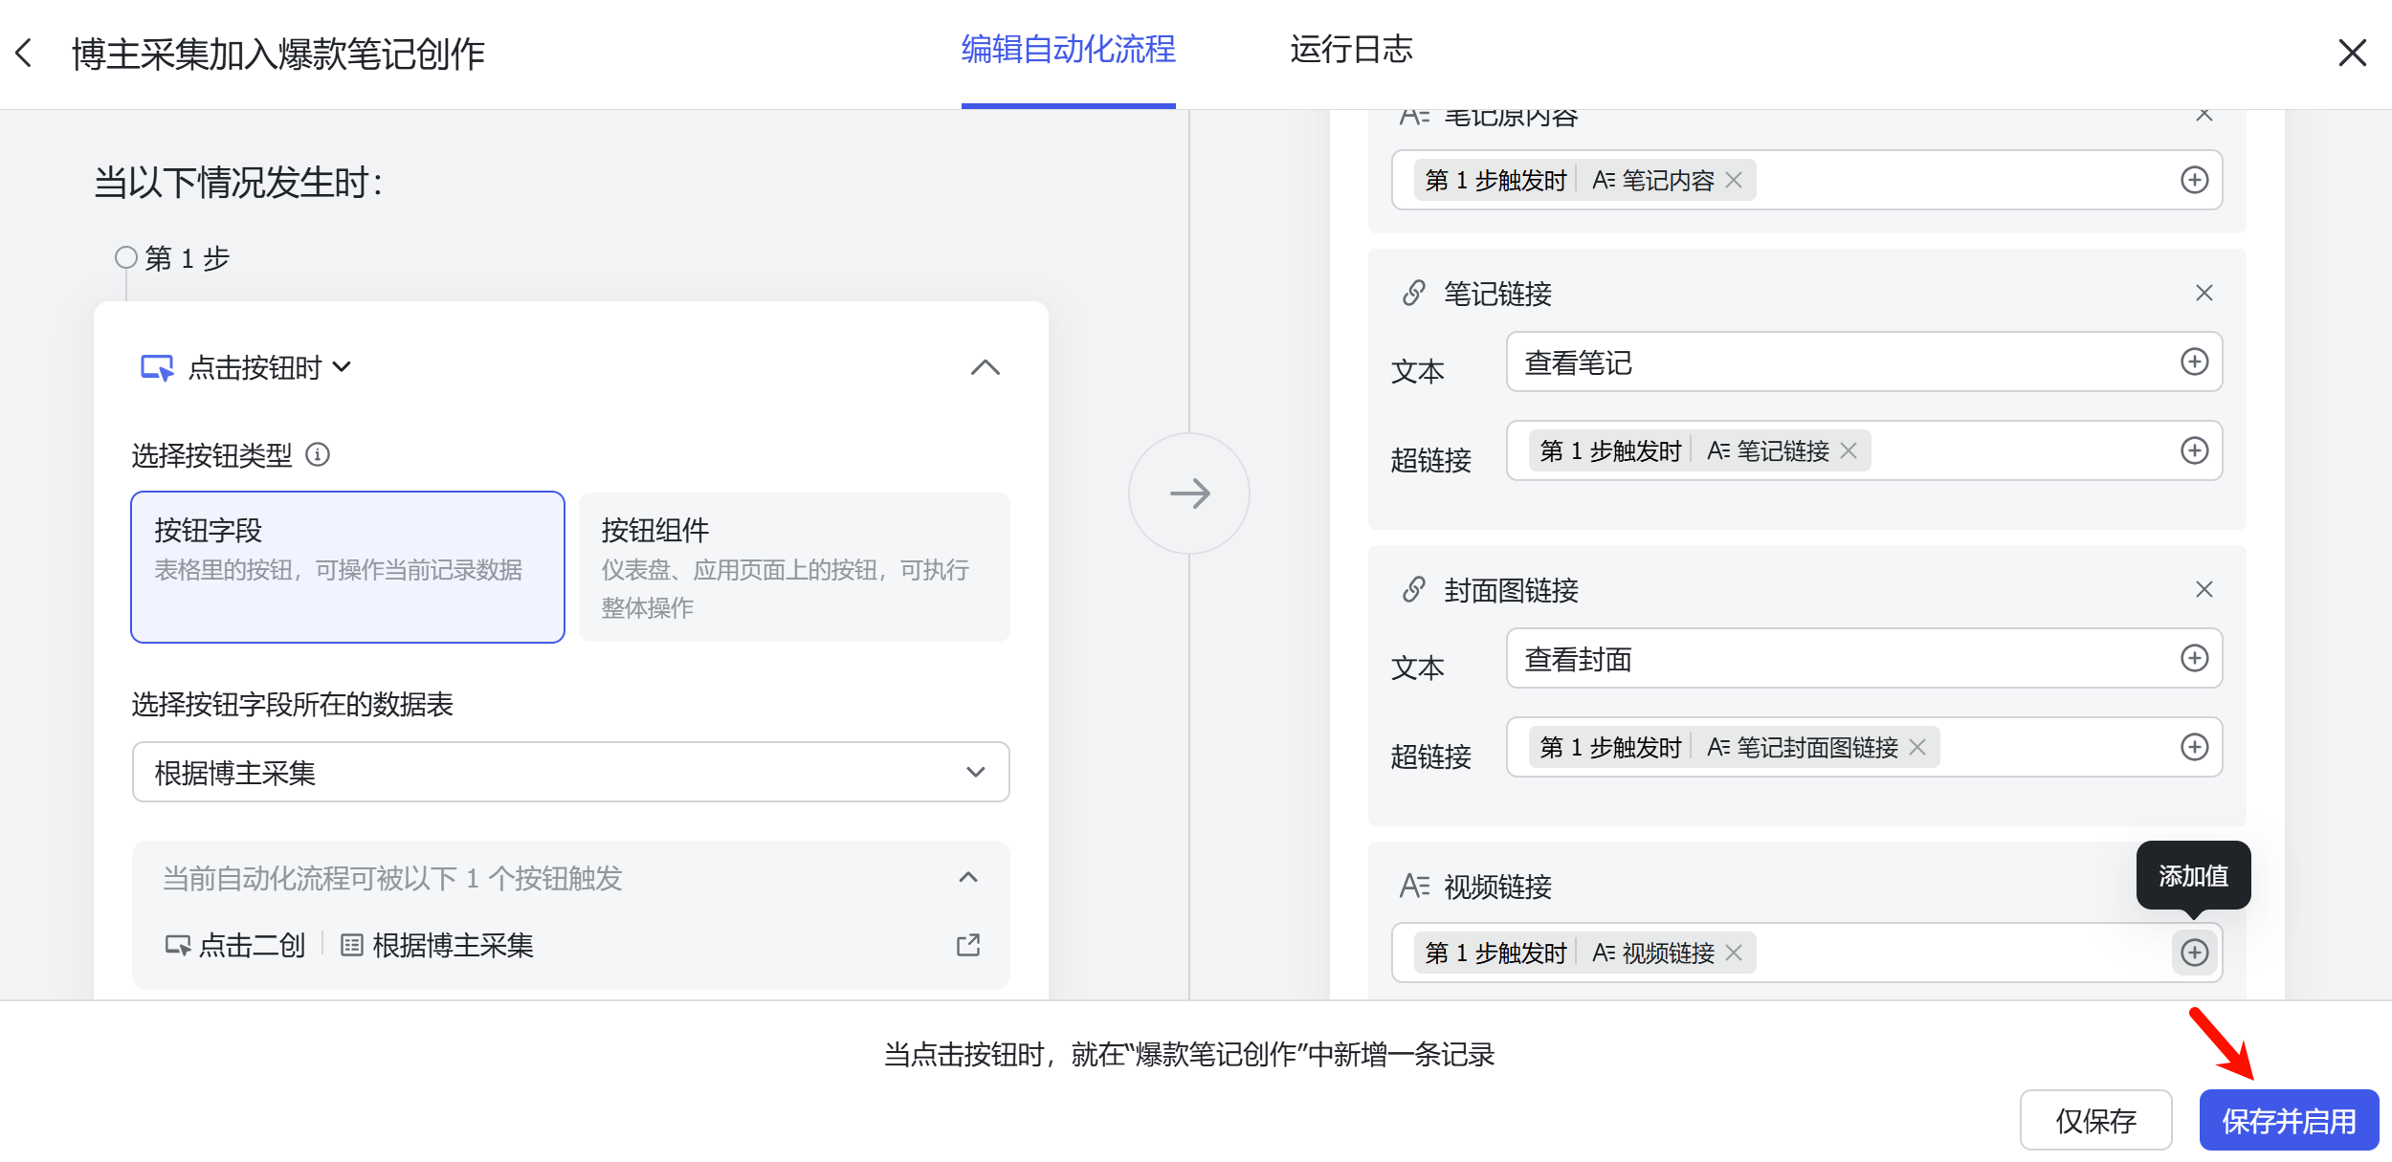Click the arrow connector between workflow steps
The image size is (2392, 1162).
pyautogui.click(x=1188, y=493)
